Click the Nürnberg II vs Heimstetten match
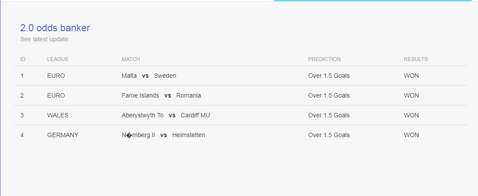The height and width of the screenshot is (196, 478). [164, 135]
